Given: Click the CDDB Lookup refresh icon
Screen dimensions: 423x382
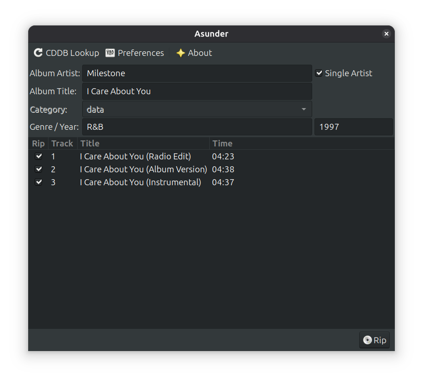Looking at the screenshot, I should tap(38, 53).
